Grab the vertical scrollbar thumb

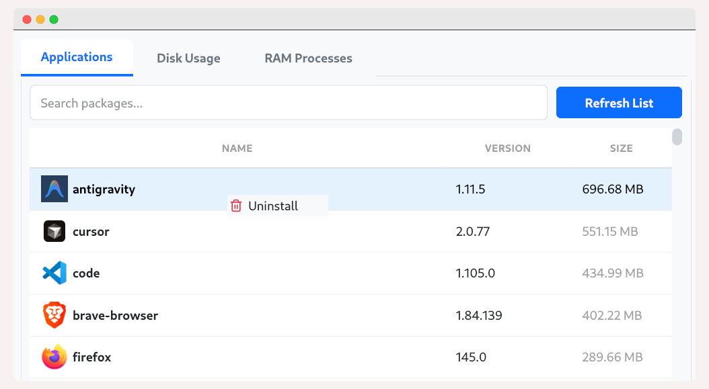coord(677,136)
